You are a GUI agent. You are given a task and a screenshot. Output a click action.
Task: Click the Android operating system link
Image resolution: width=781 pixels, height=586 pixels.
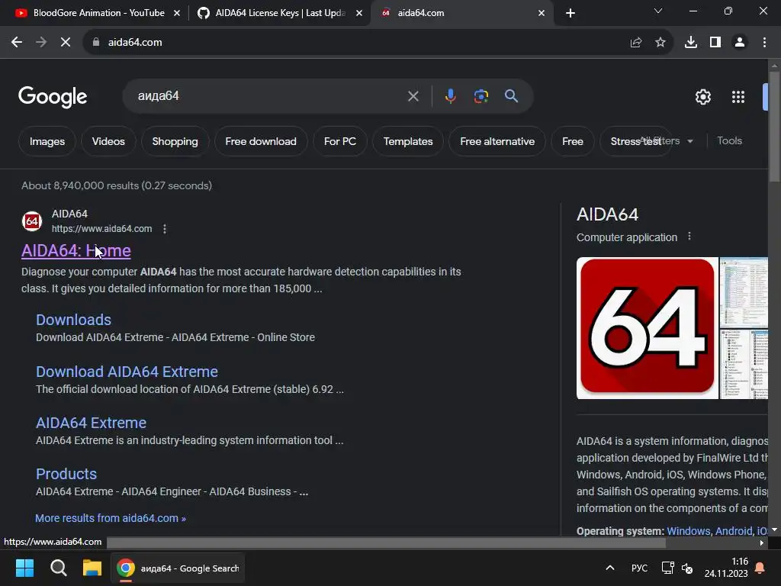734,531
